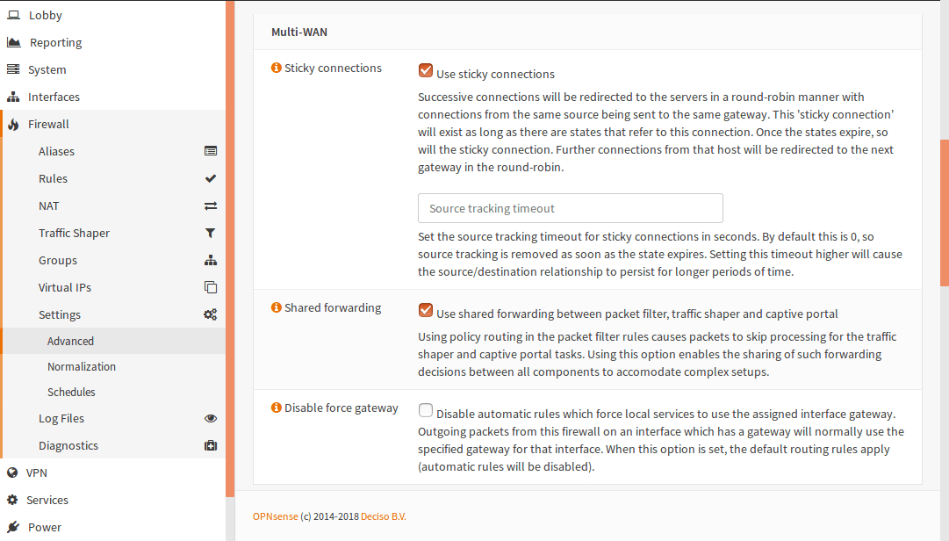Collapse the Firewall sidebar section
The height and width of the screenshot is (541, 949).
pyautogui.click(x=48, y=124)
